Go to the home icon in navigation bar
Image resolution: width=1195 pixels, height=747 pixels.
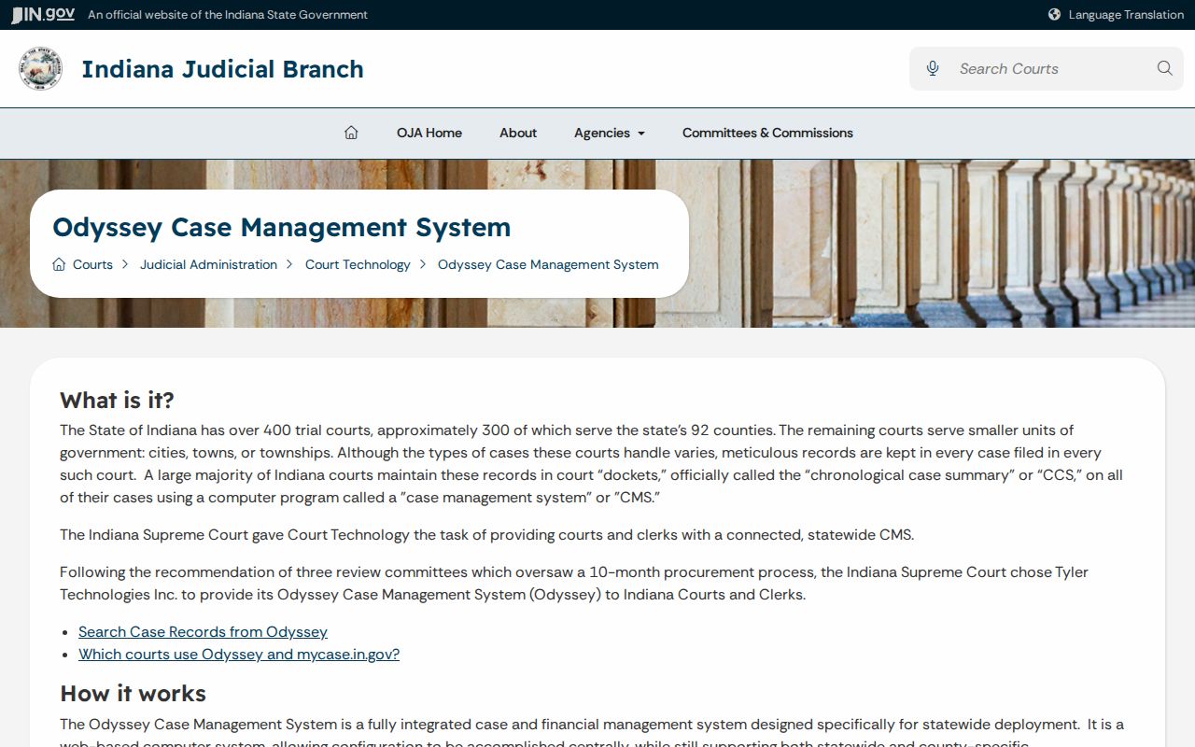click(351, 133)
